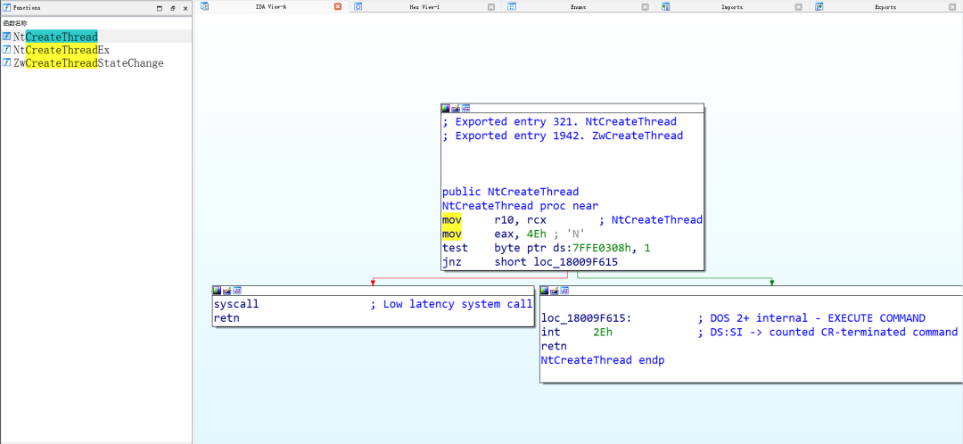Click the function name column header
This screenshot has height=444, width=963.
(15, 22)
